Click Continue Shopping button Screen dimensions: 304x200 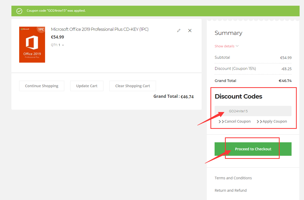[42, 86]
